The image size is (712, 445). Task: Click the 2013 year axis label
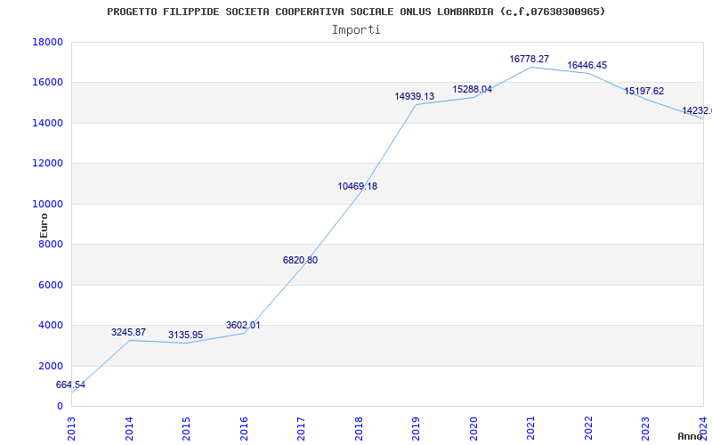[72, 426]
